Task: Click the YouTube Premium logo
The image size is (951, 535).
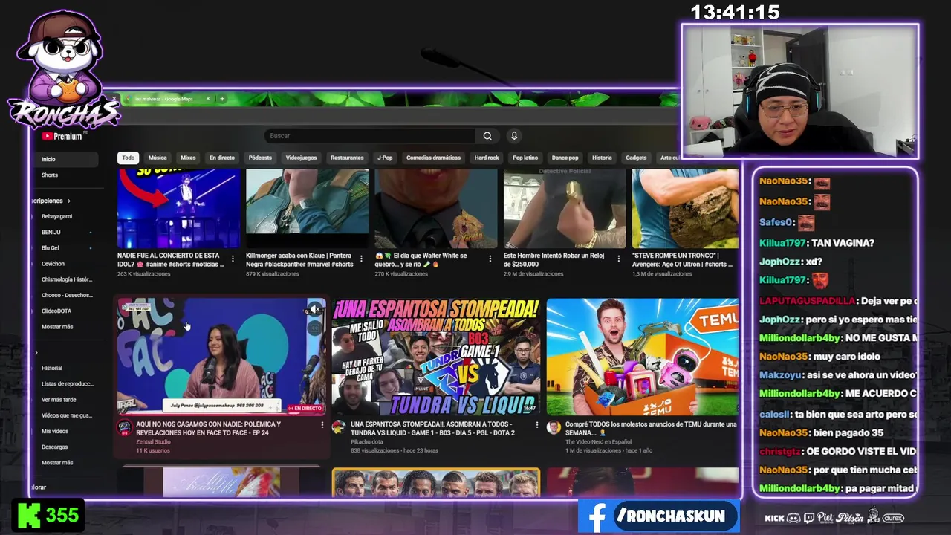Action: click(x=62, y=136)
